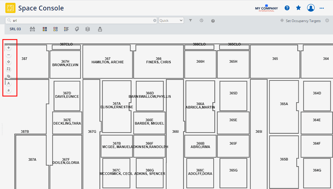Click the zoom out minus control
Viewport: 333px width, 189px height.
tap(8, 55)
